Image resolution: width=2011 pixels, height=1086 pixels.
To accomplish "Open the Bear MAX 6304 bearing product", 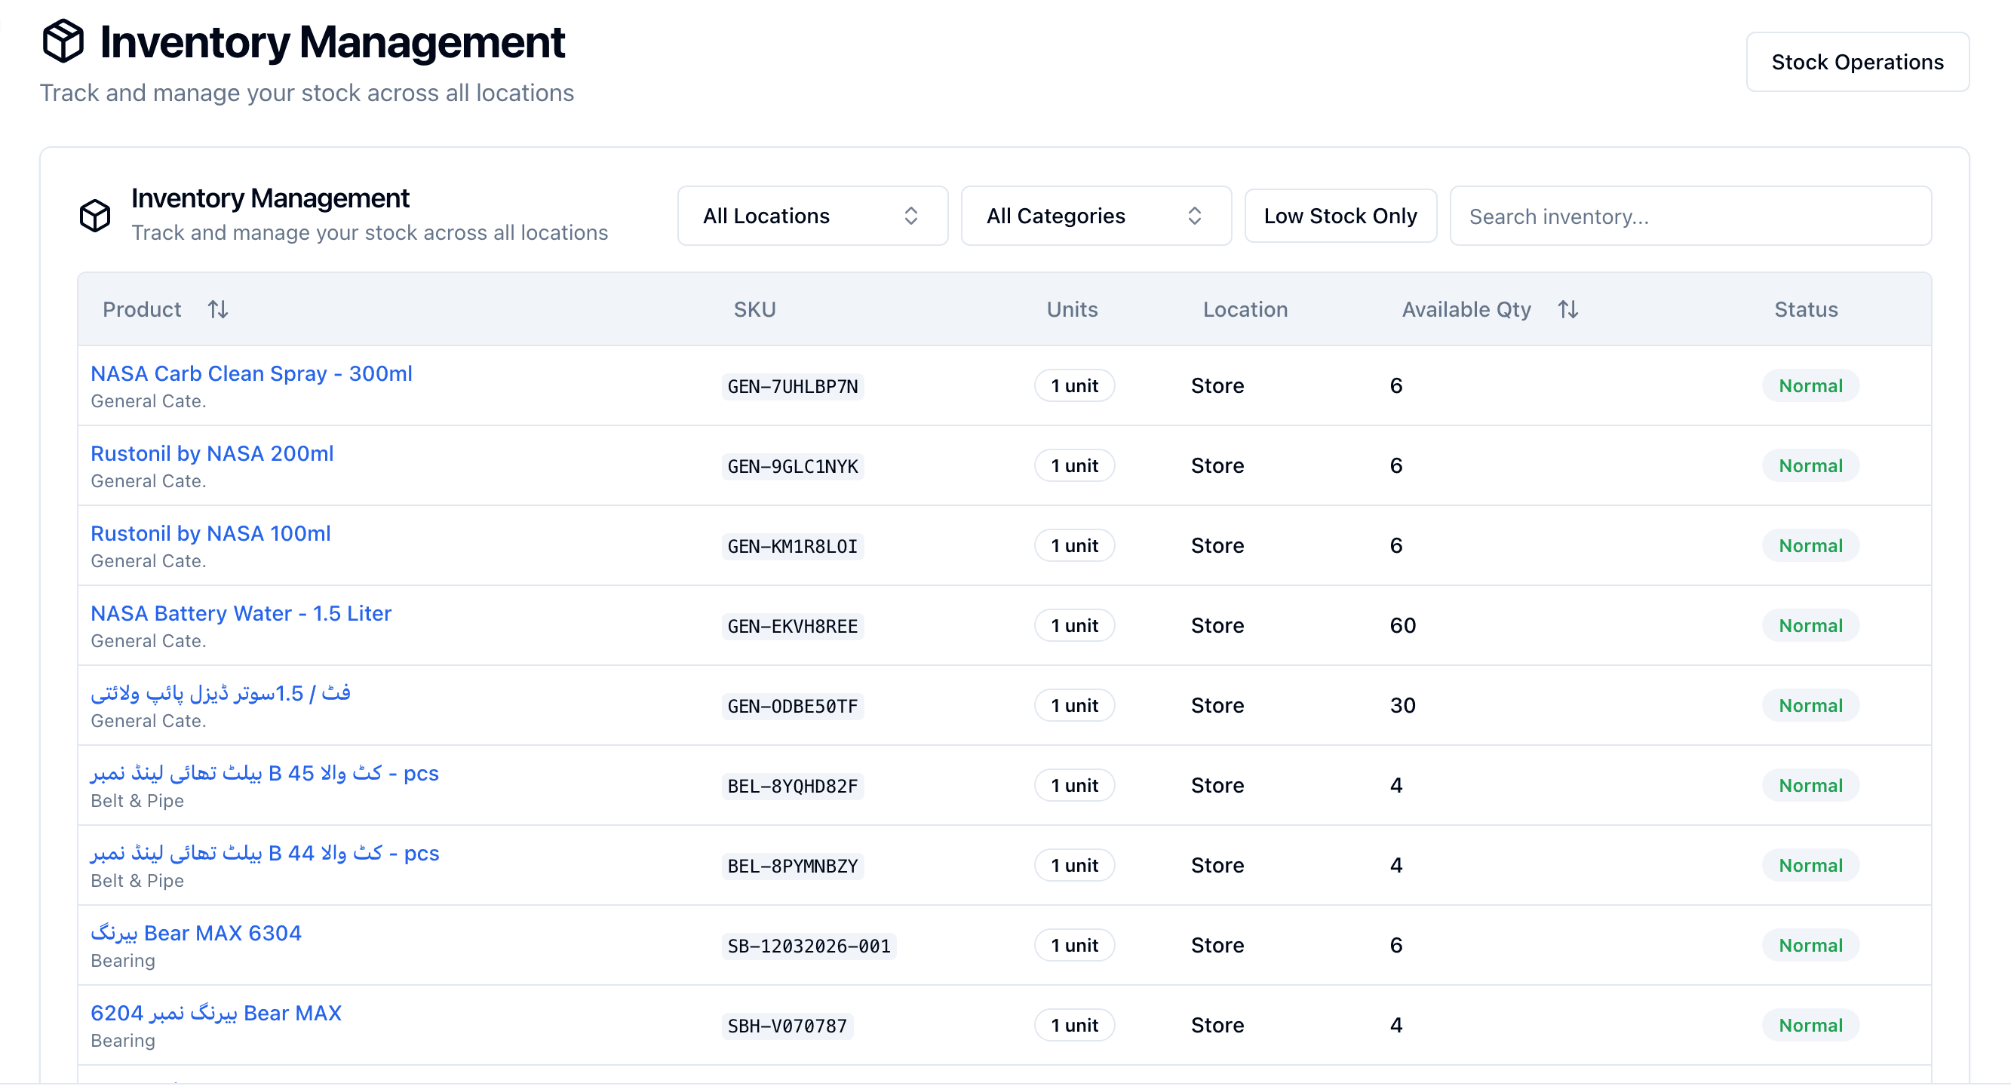I will click(x=196, y=933).
